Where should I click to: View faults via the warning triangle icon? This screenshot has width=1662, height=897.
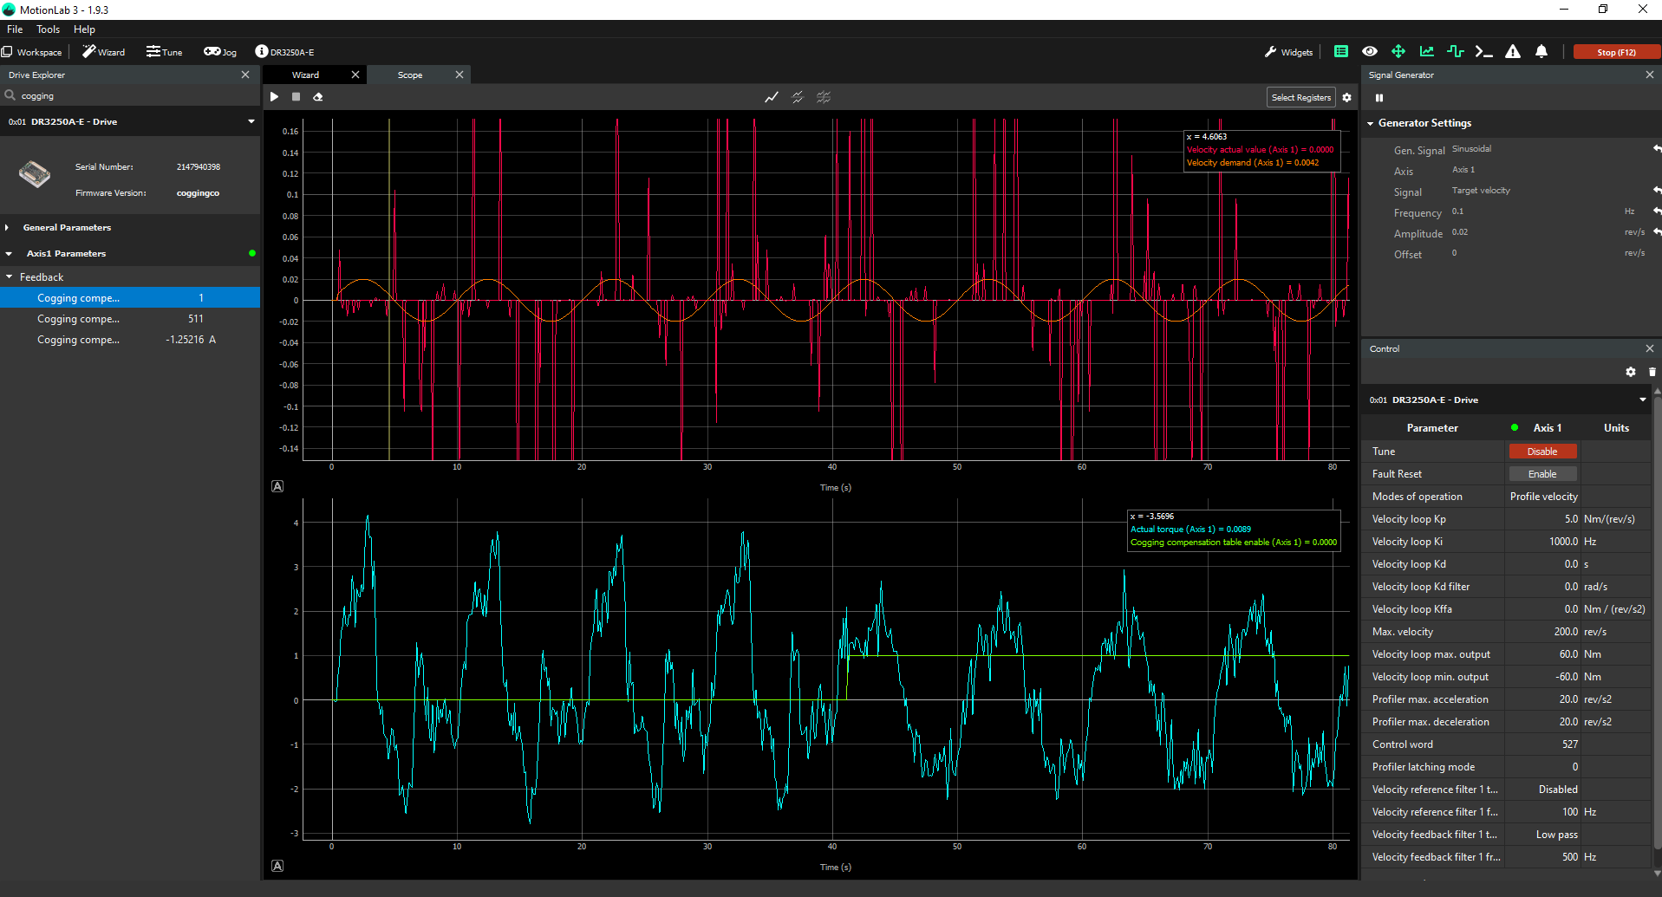pos(1513,51)
